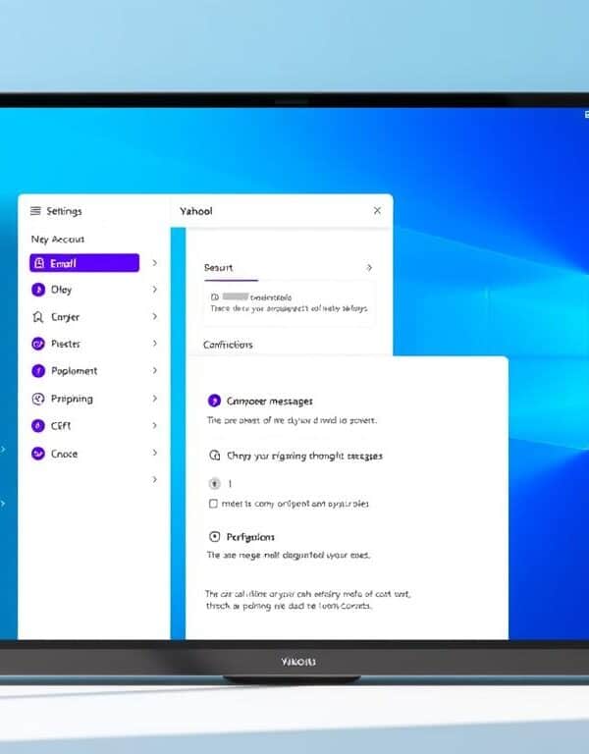
Task: Expand the Corjer row chevron
Action: click(155, 316)
